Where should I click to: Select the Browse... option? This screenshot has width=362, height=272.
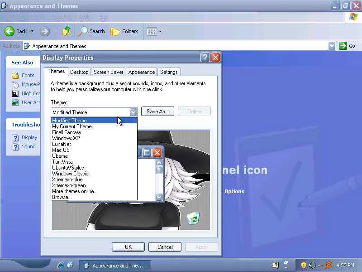click(94, 197)
